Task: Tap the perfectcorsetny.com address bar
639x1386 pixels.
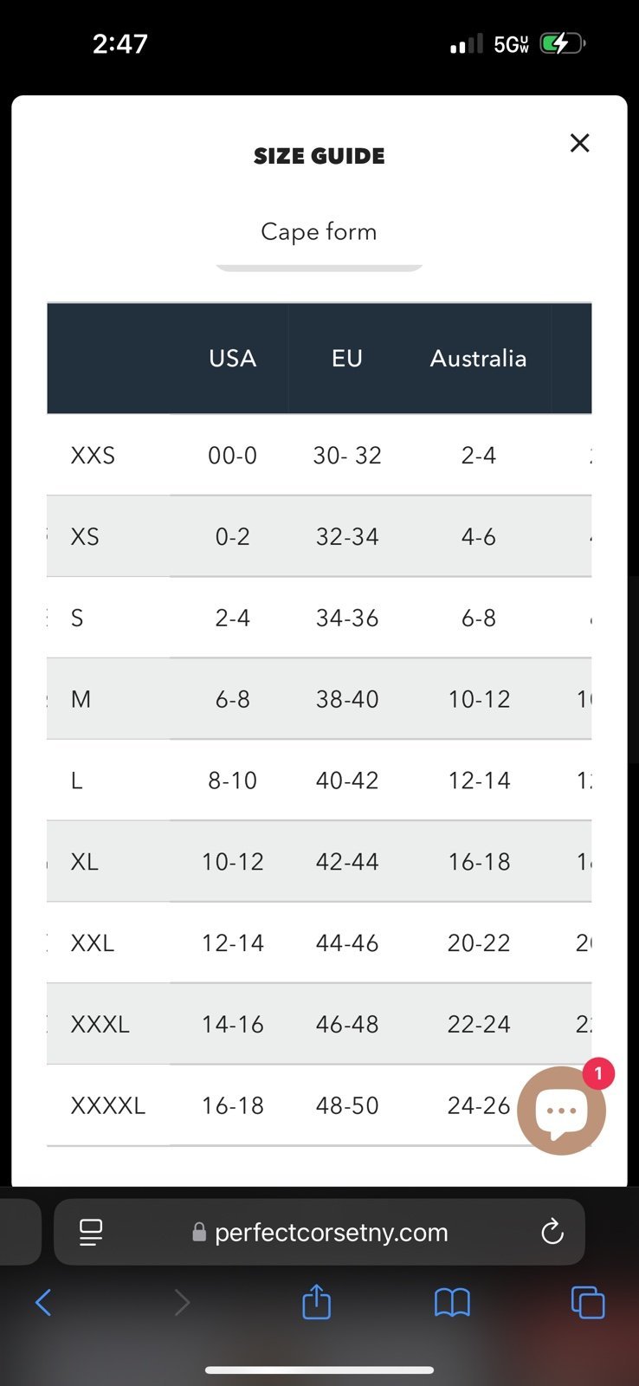Action: tap(319, 1232)
